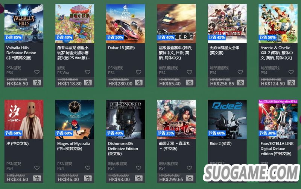Screen dimensions: 301x189
Task: Toggle wishlist heart for Mages of Mystralia
Action: click(x=88, y=168)
